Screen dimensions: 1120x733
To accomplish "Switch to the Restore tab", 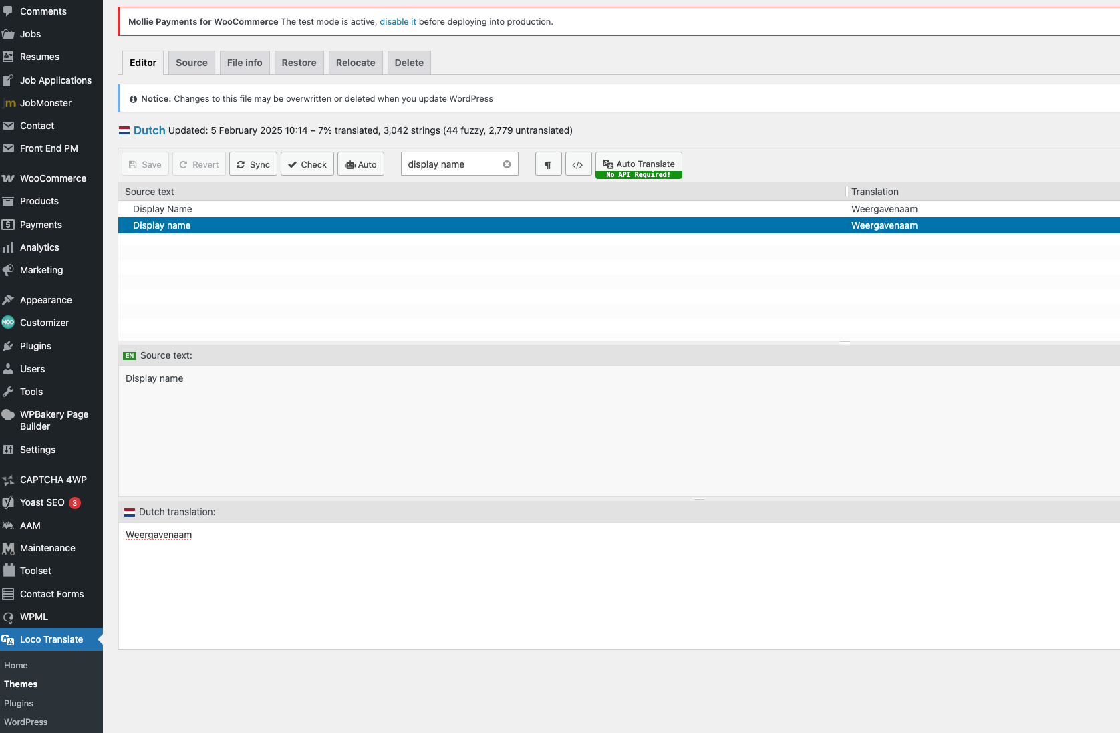I will coord(299,63).
